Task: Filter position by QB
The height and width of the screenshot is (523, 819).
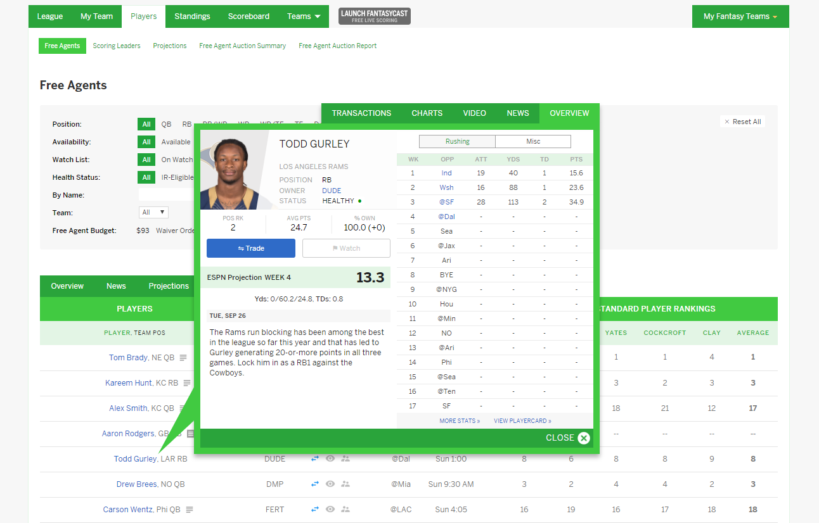Action: coord(166,124)
